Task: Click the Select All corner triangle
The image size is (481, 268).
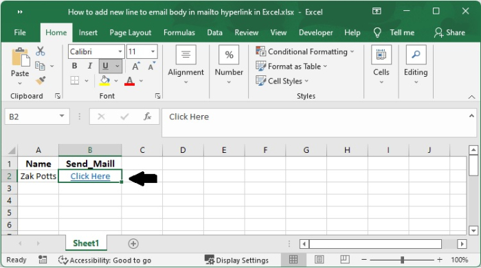Action: point(11,151)
